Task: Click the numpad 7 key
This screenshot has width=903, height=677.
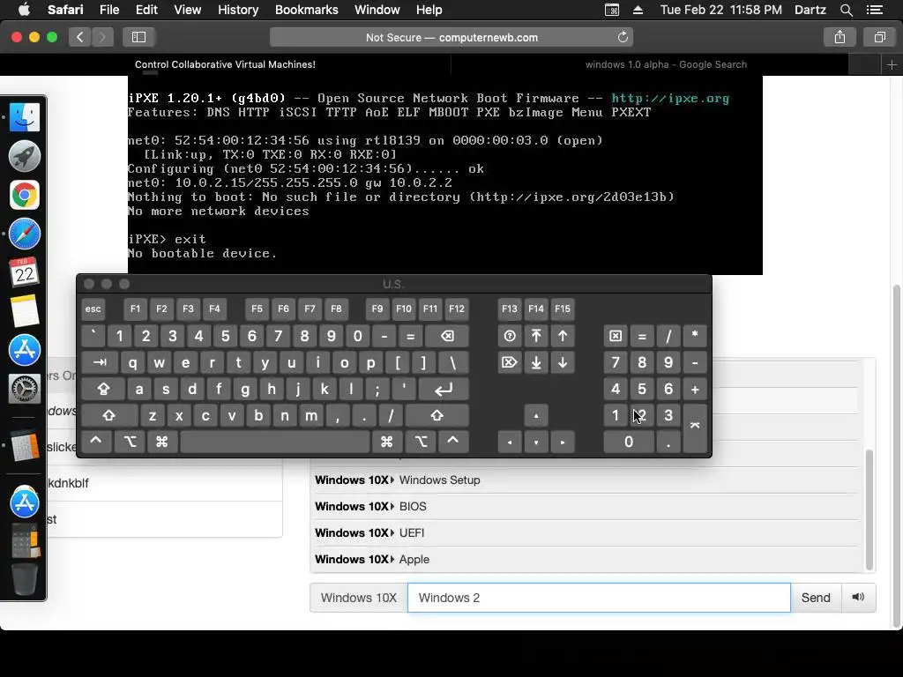Action: 616,362
